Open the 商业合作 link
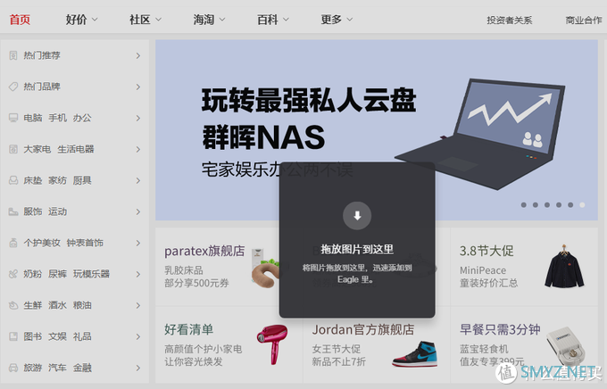This screenshot has width=607, height=389. pyautogui.click(x=584, y=21)
